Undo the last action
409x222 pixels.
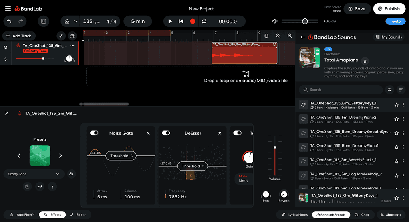coord(9,22)
